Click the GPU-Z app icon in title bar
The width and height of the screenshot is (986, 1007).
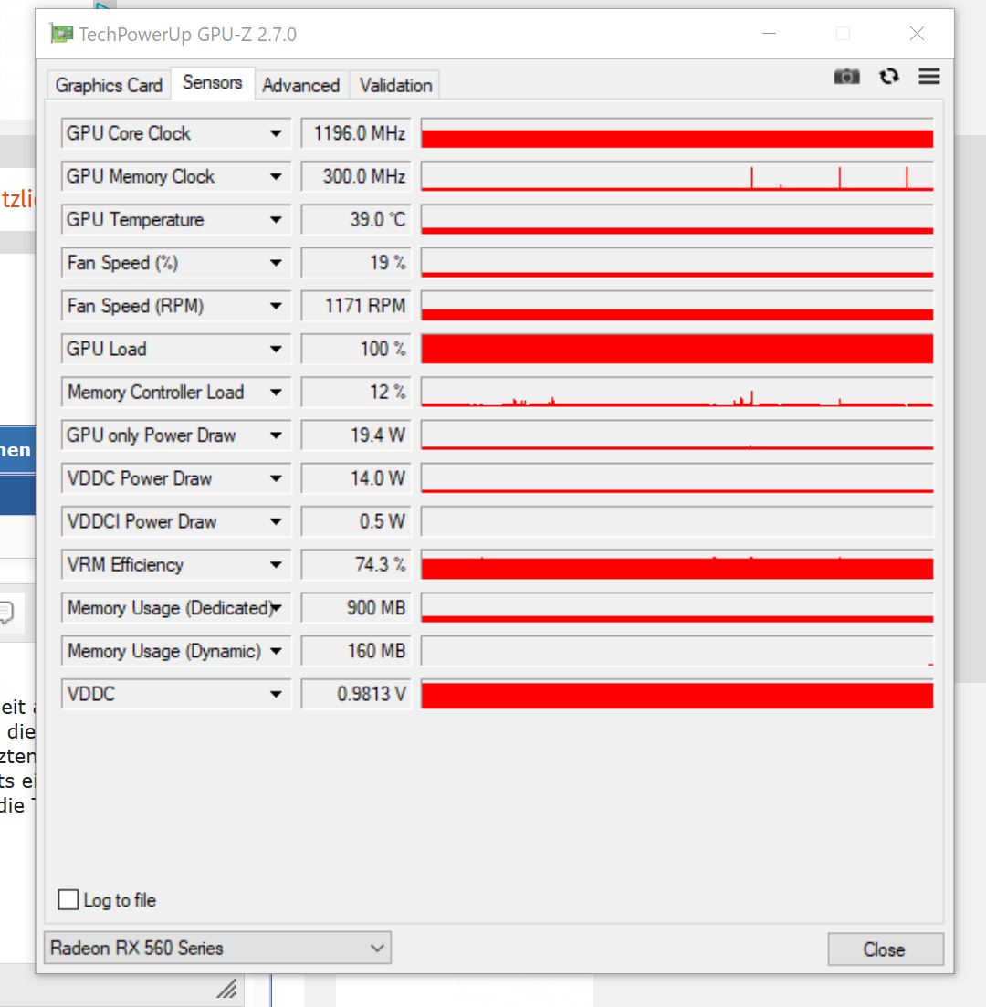pyautogui.click(x=62, y=34)
